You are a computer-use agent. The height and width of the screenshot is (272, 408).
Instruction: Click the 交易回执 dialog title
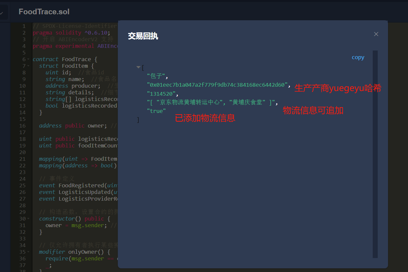[x=143, y=36]
